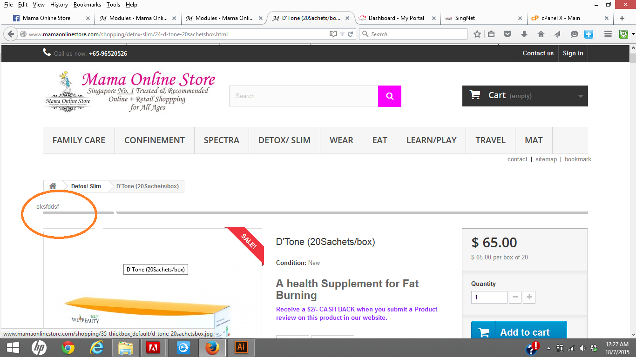This screenshot has height=357, width=636.
Task: Open the Bookmarks menu
Action: (88, 5)
